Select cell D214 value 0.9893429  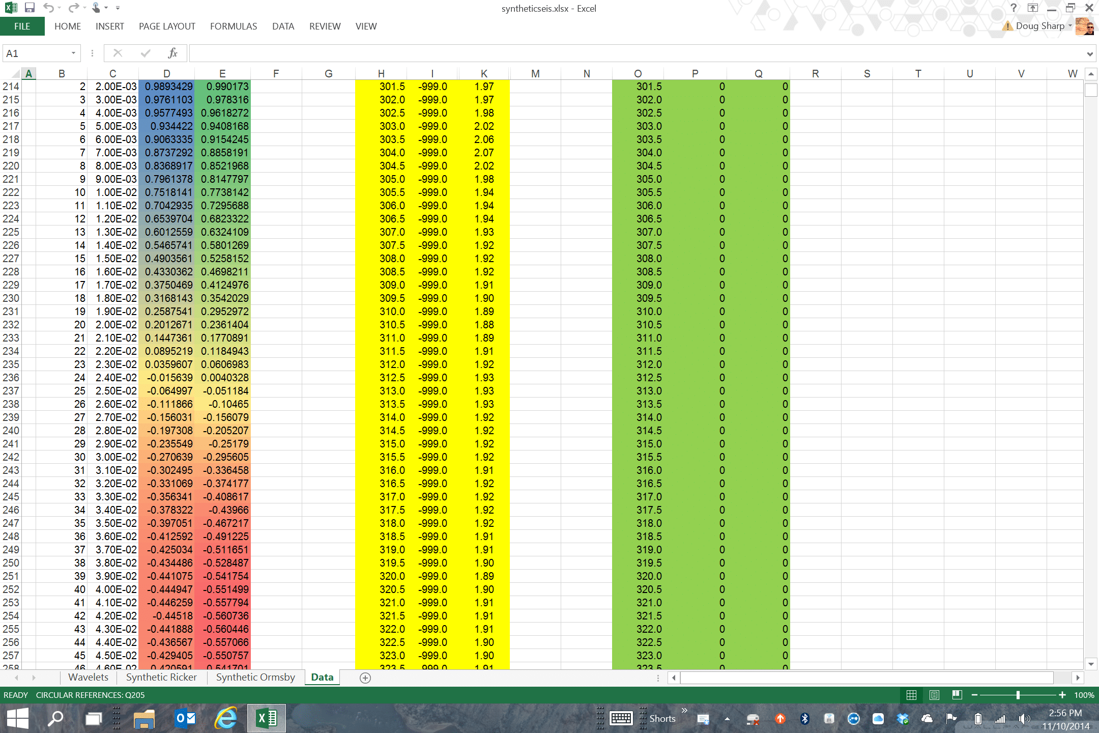pos(166,87)
